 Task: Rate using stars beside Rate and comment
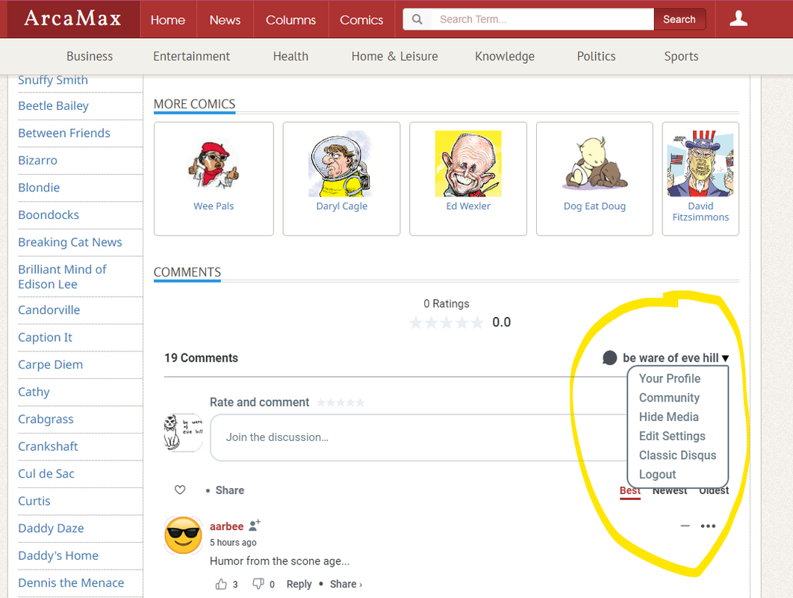pos(340,403)
